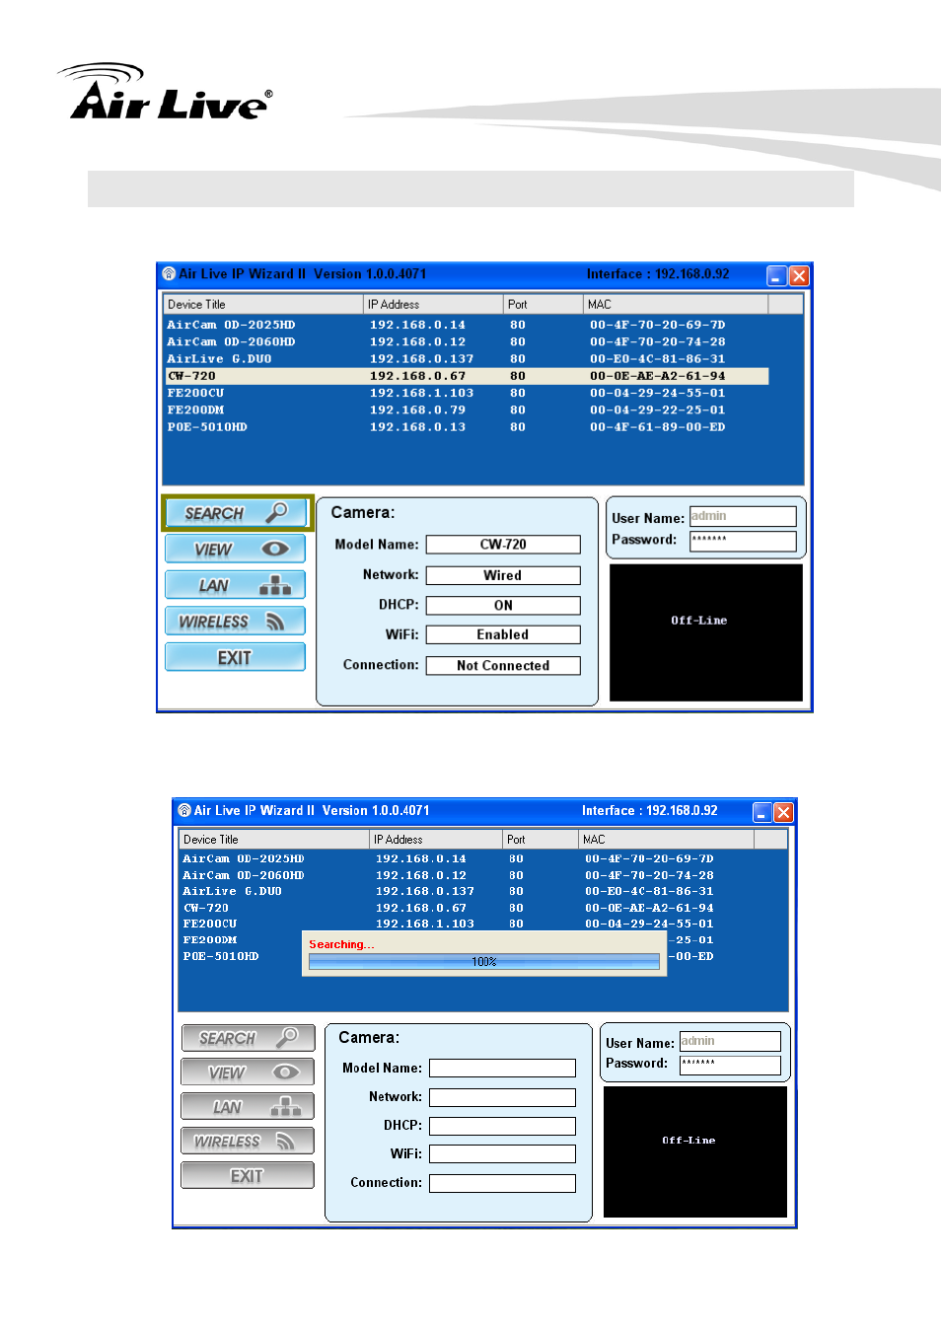Click empty Network field in lower window
Viewport: 941px width, 1332px height.
[502, 1097]
